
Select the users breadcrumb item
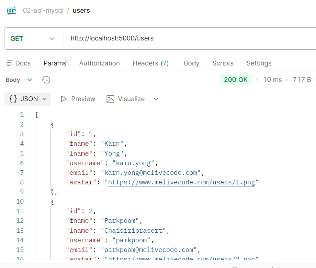81,10
